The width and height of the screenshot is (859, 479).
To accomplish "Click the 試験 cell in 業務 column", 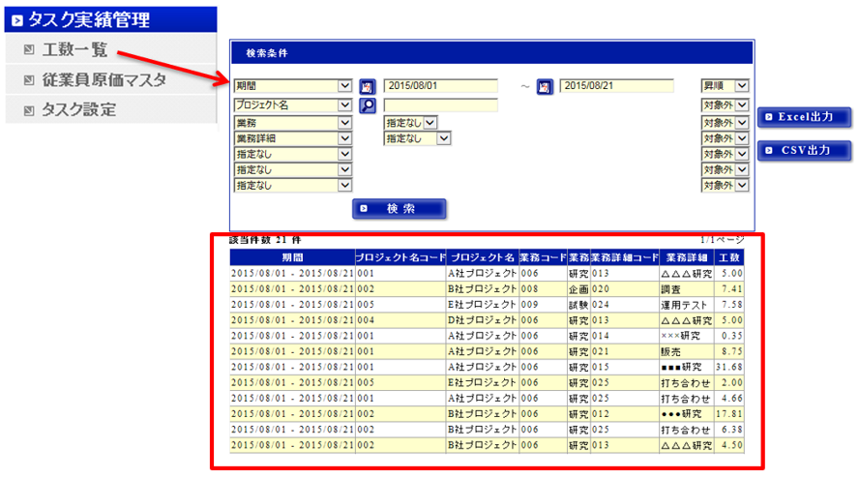I will (x=578, y=305).
